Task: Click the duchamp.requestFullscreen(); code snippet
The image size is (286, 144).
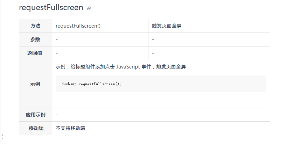Action: (91, 84)
